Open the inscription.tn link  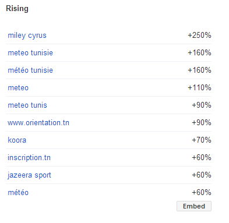pos(29,158)
